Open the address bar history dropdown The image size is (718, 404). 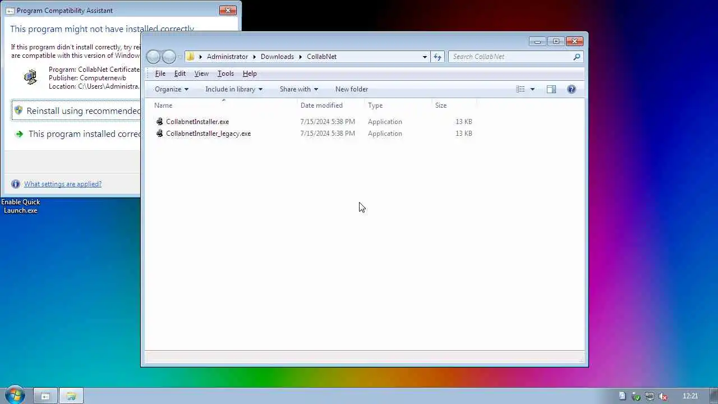tap(425, 57)
